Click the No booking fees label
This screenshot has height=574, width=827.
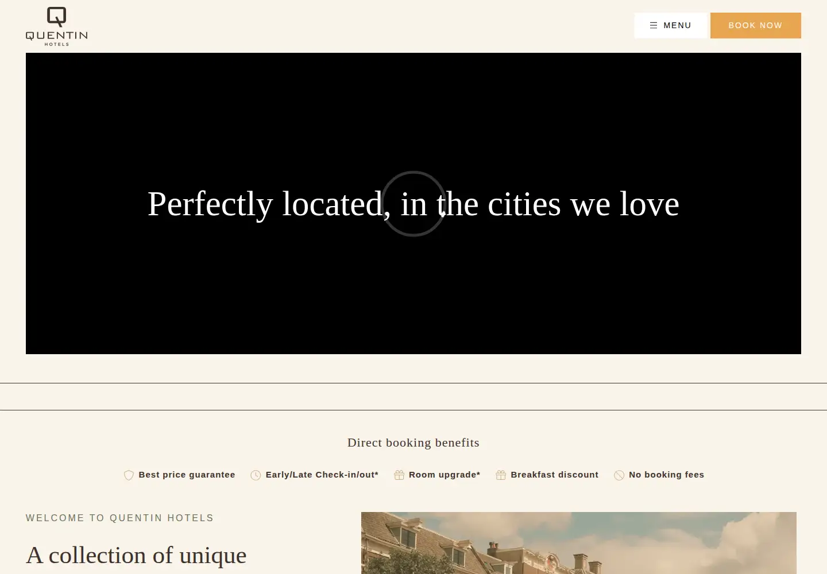tap(666, 475)
